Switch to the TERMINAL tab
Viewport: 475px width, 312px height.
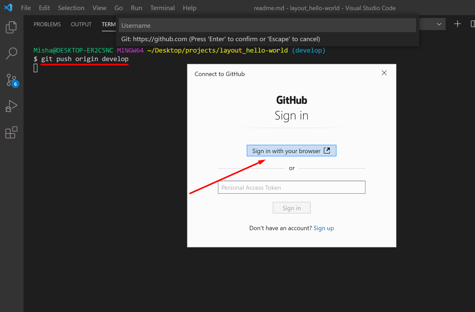pyautogui.click(x=109, y=24)
